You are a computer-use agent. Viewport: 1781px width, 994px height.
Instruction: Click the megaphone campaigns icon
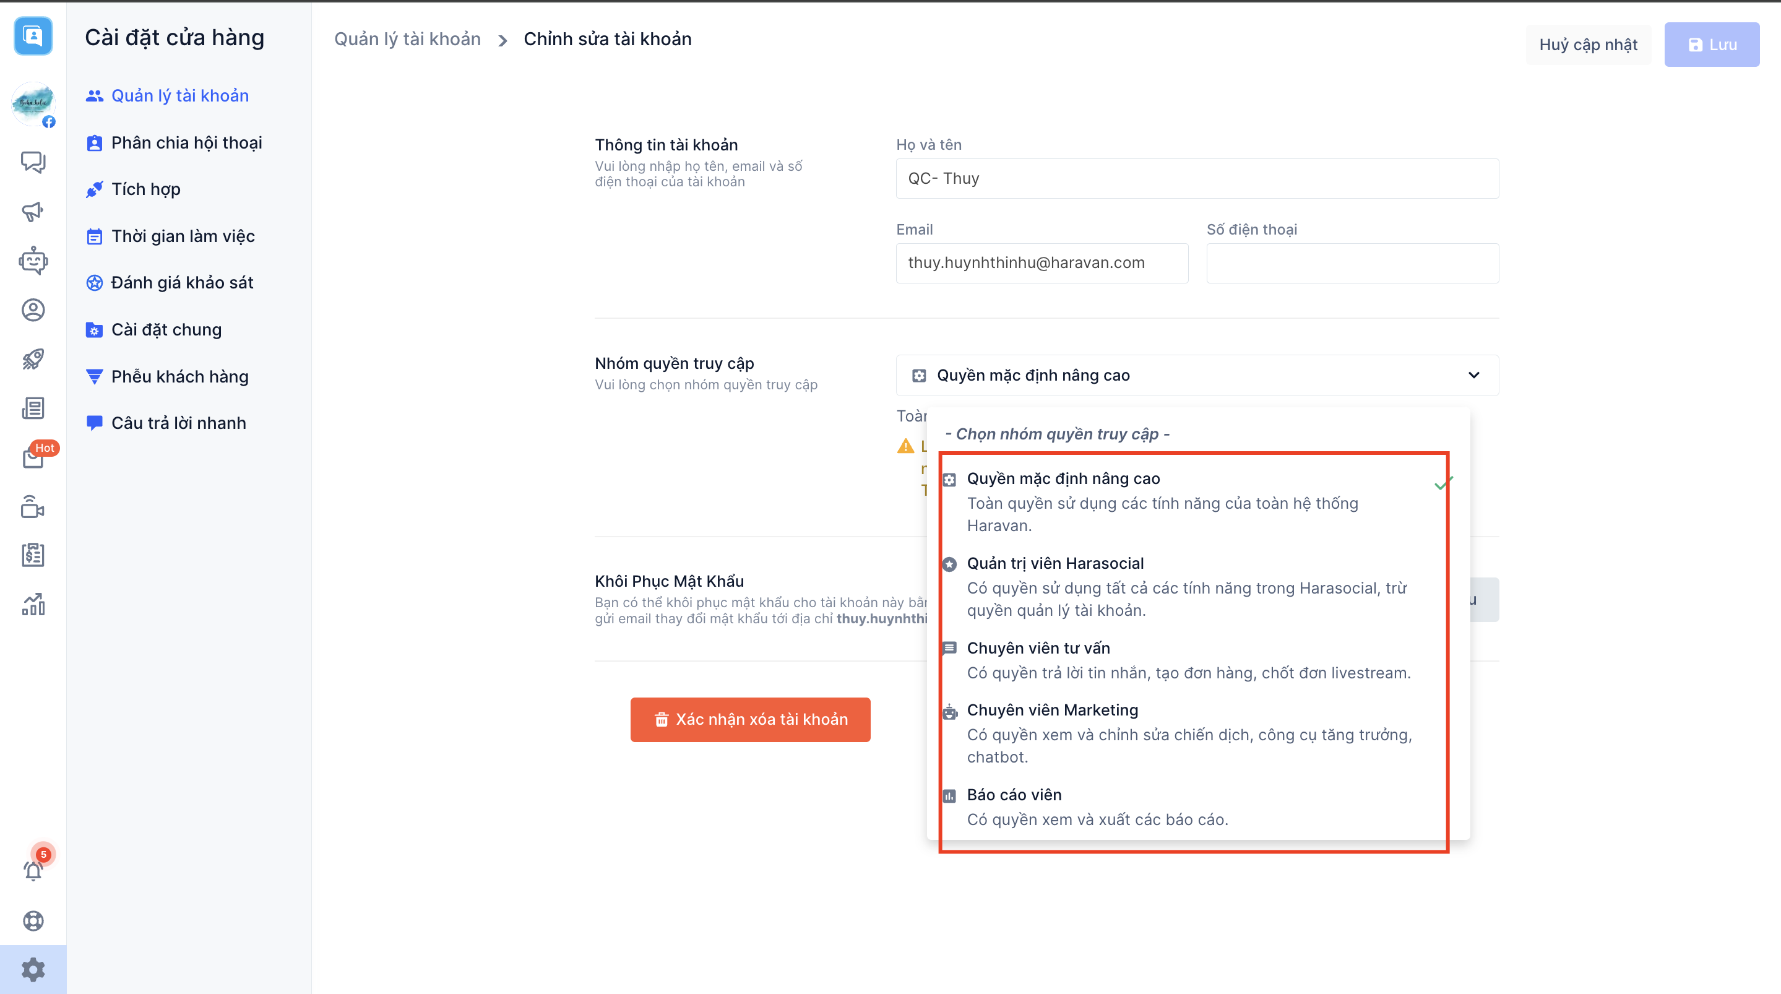(33, 211)
